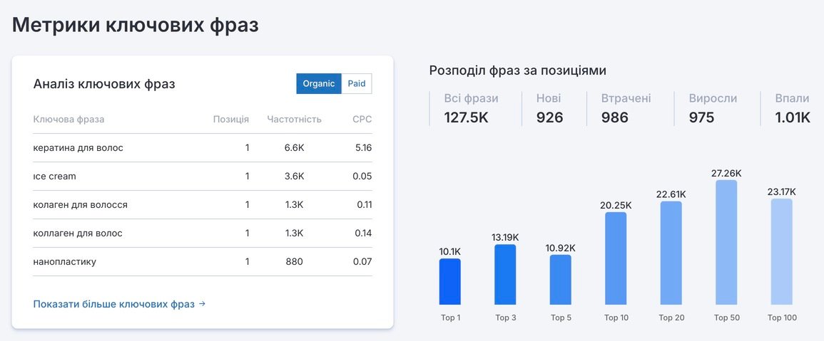Open the 'Втрачені' 986 stat
This screenshot has height=341, width=824.
click(626, 109)
